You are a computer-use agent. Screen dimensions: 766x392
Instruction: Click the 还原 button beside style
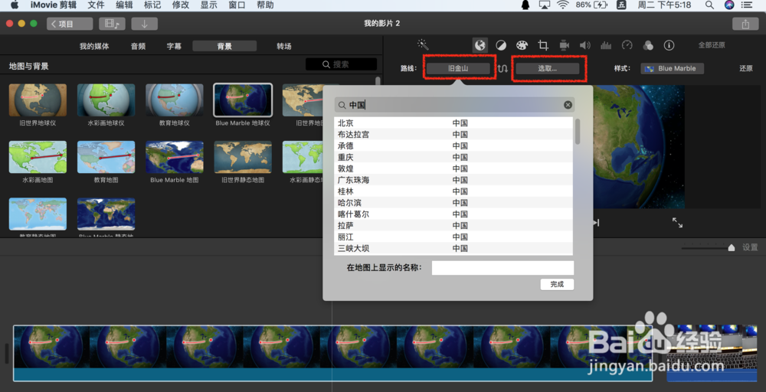(x=746, y=68)
